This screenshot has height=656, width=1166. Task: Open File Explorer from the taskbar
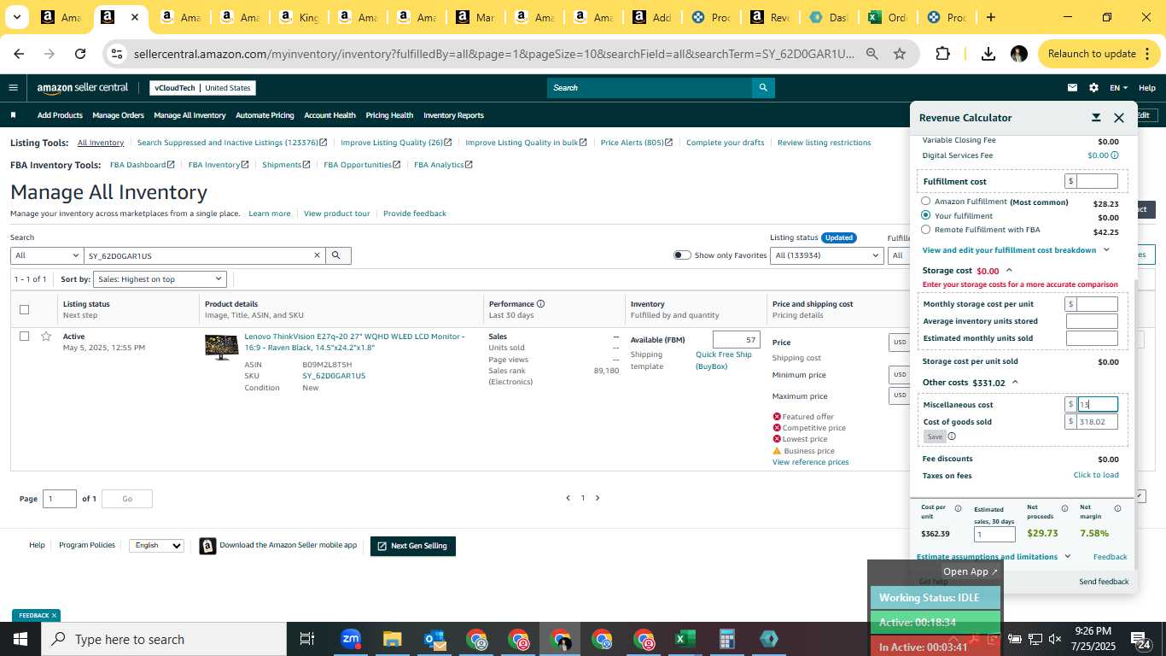point(392,639)
